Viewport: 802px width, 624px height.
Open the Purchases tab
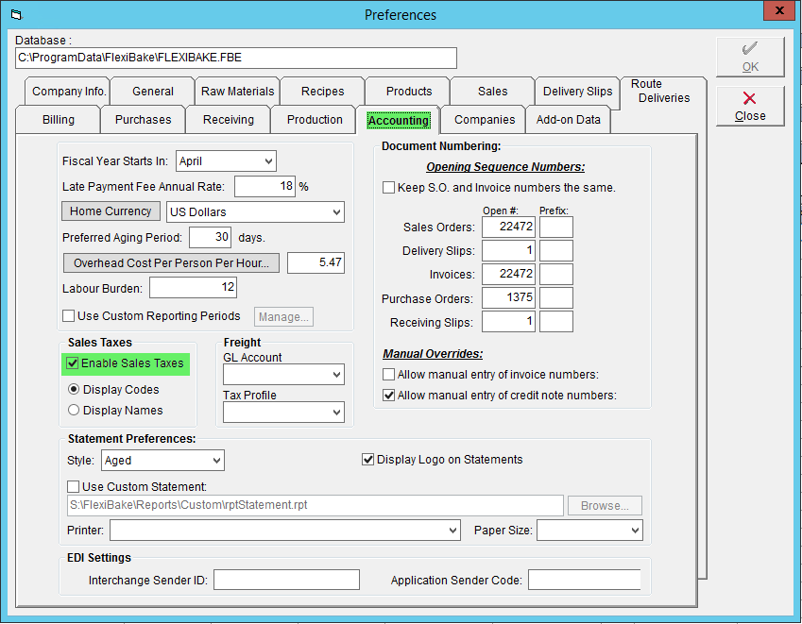tap(144, 120)
